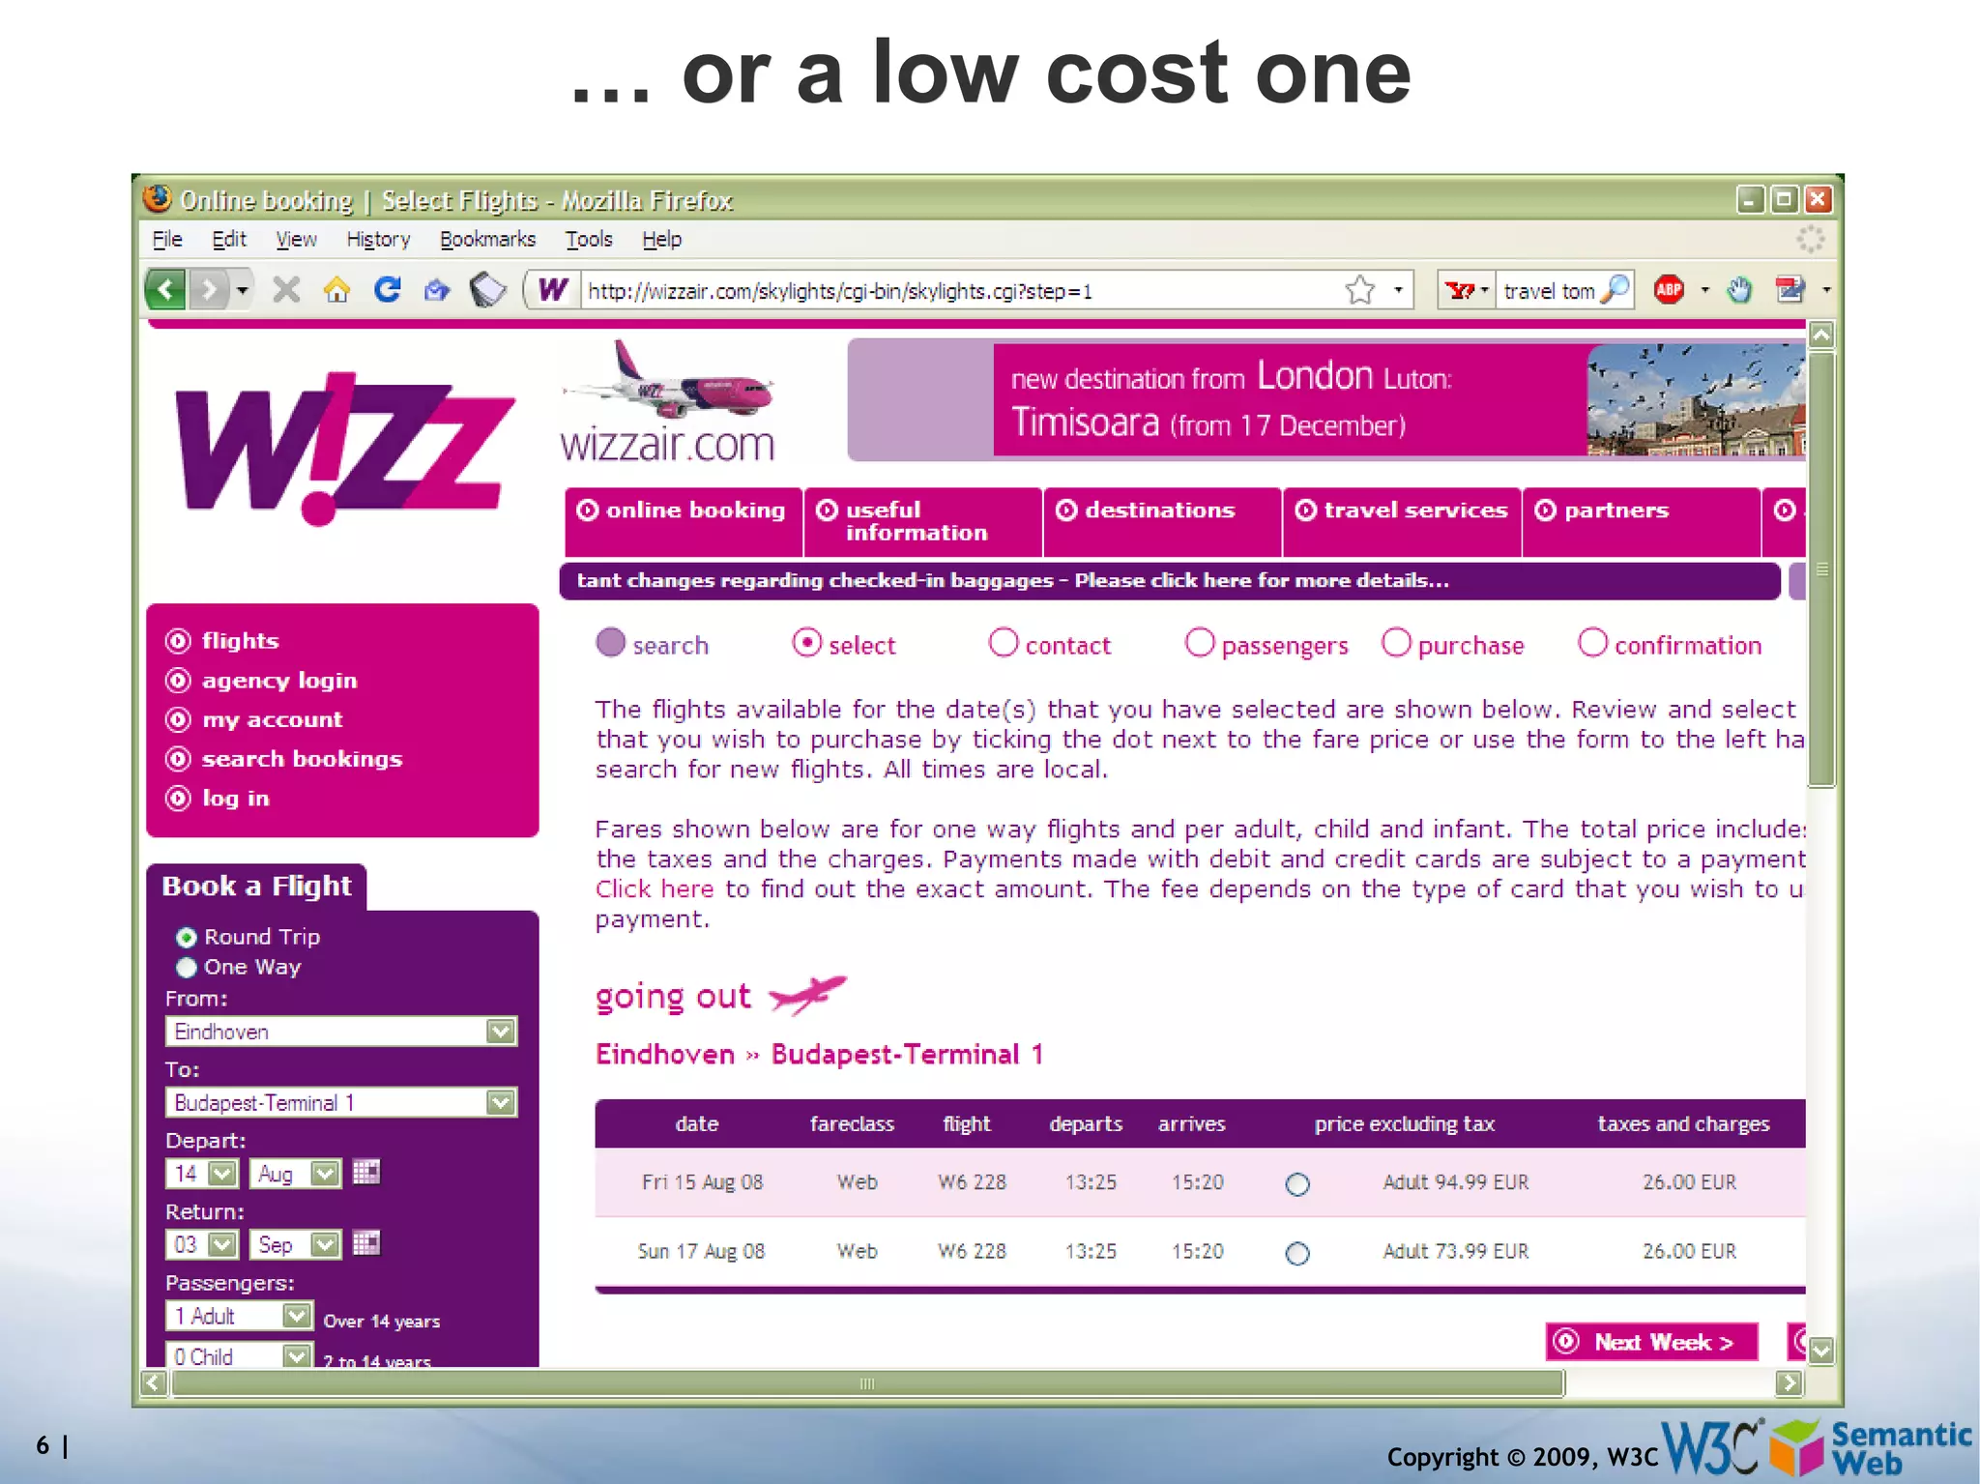Select the tag icon in the toolbar

coord(488,289)
